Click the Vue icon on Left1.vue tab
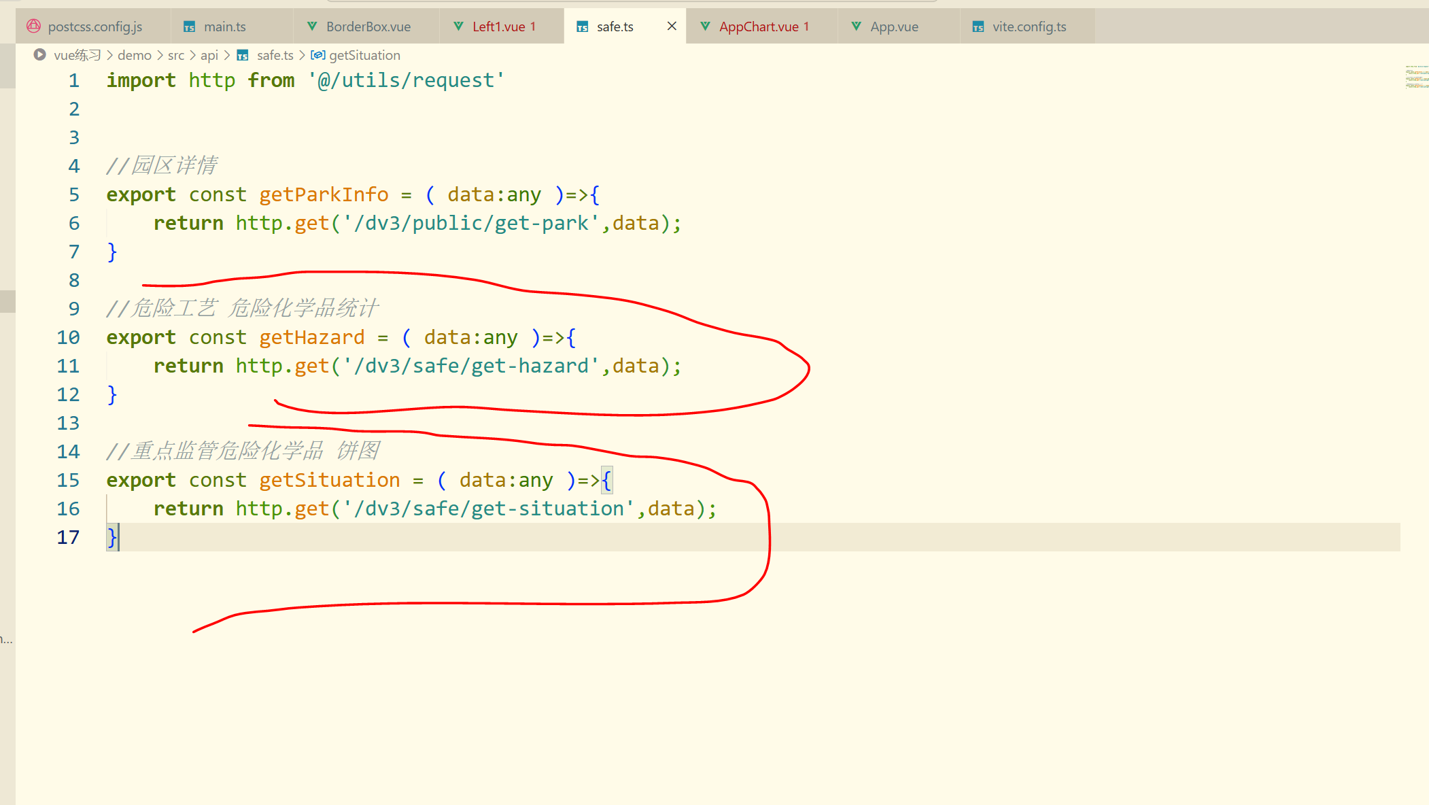 pos(459,26)
